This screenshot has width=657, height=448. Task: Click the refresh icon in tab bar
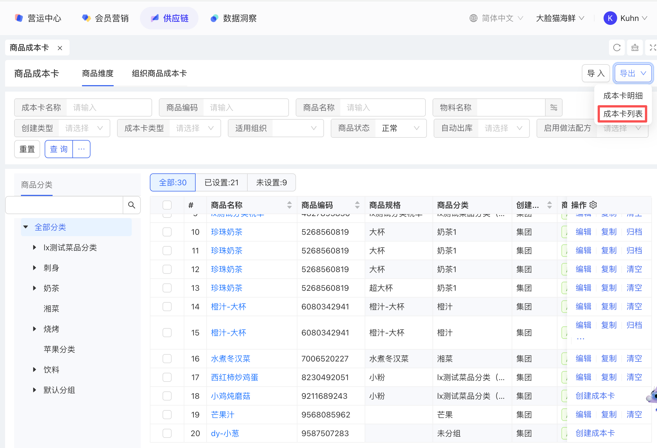point(617,48)
